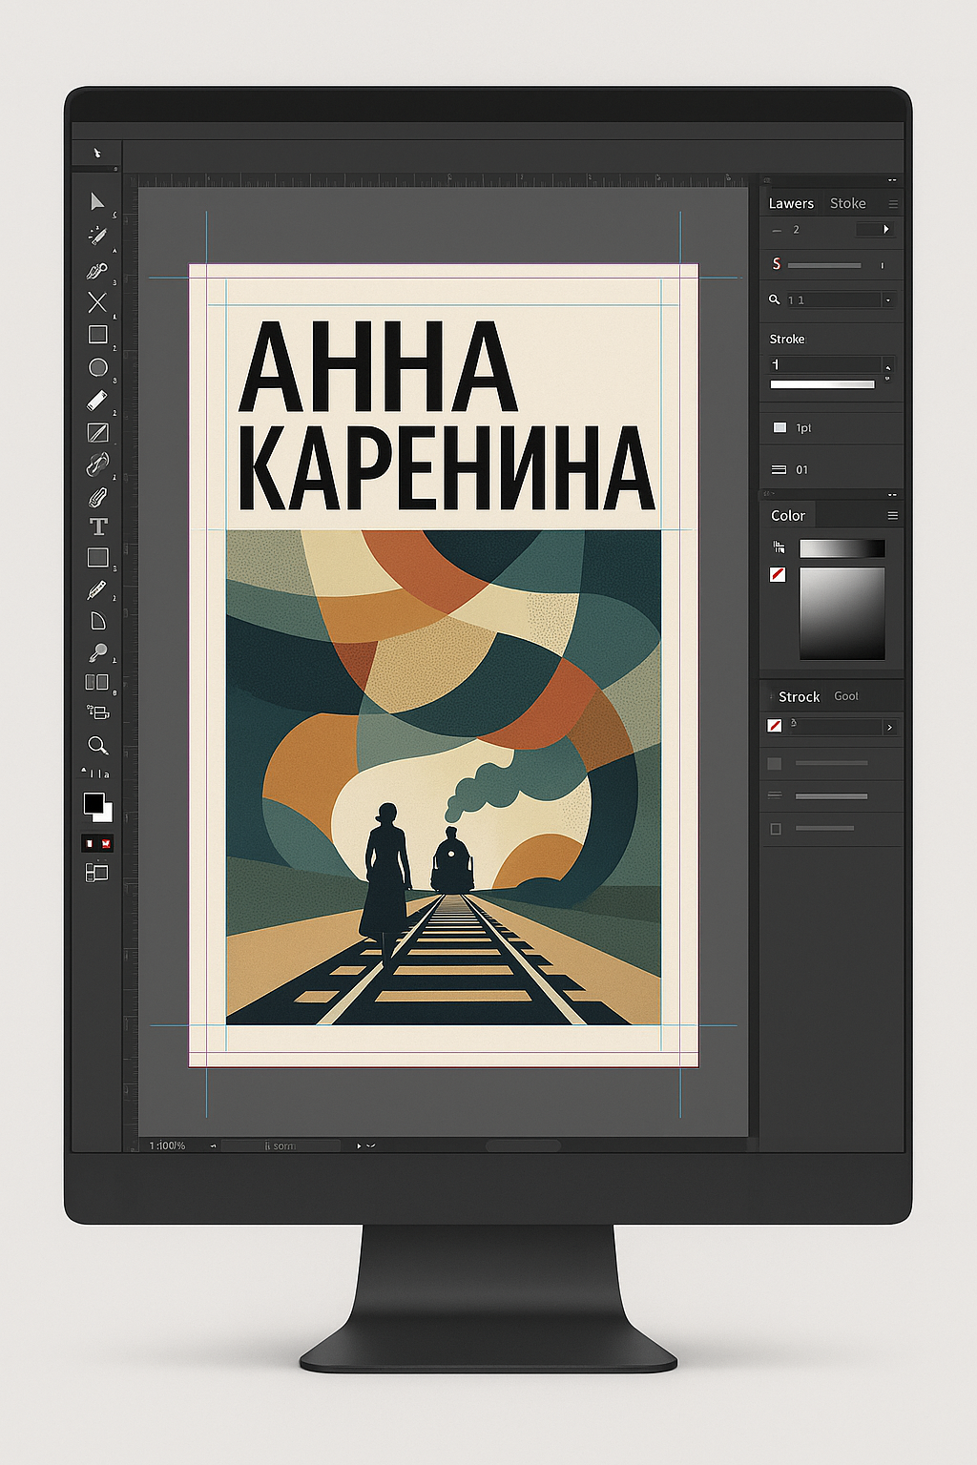Collapse Color panel using top double-arrow
This screenshot has width=977, height=1465.
point(892,495)
